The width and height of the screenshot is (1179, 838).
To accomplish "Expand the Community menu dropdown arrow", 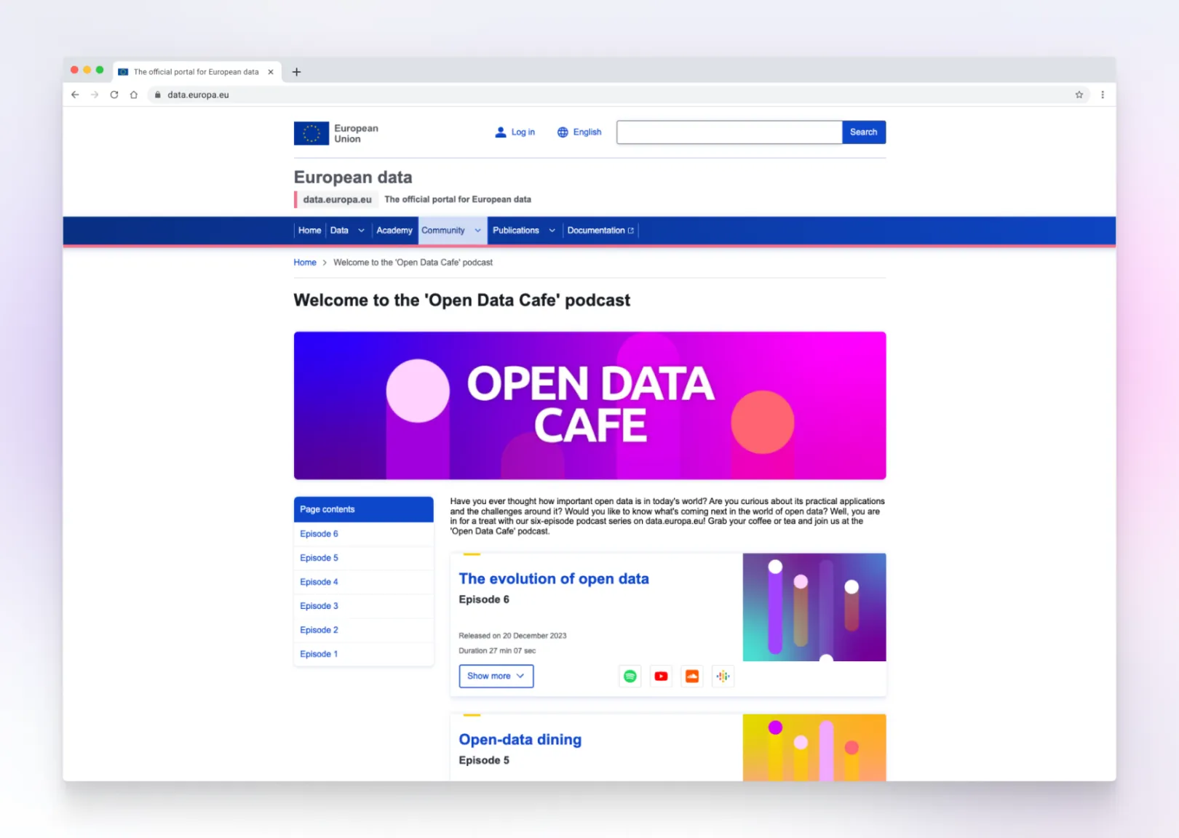I will pyautogui.click(x=477, y=231).
